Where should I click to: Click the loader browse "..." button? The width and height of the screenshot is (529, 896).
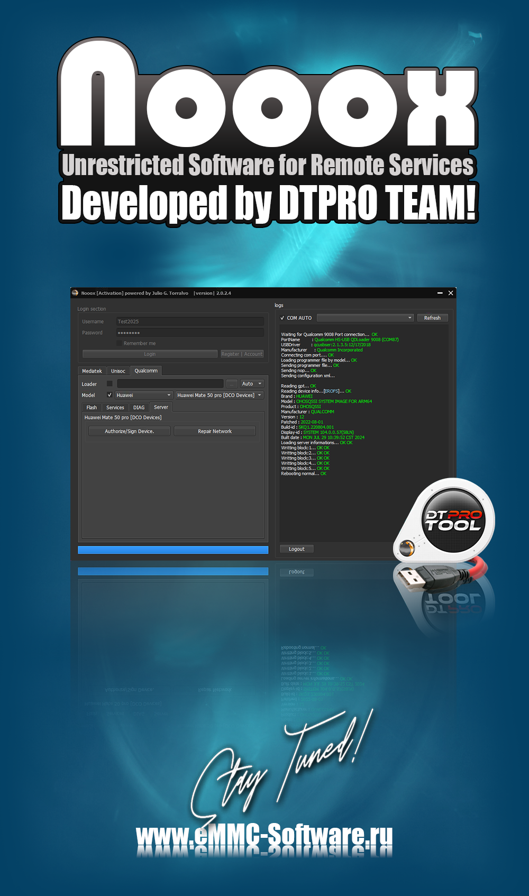pyautogui.click(x=232, y=383)
